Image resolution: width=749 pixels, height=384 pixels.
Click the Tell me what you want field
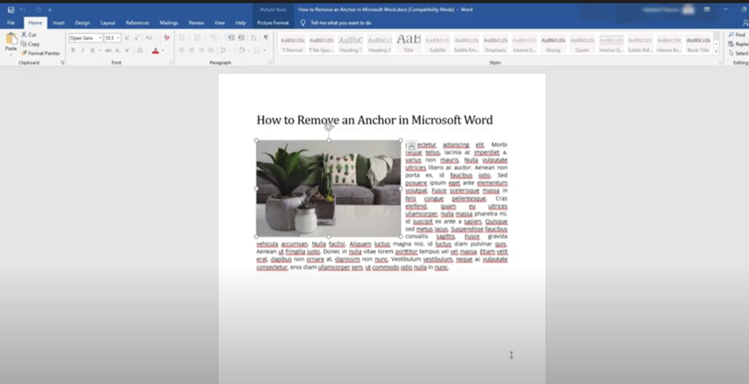340,23
